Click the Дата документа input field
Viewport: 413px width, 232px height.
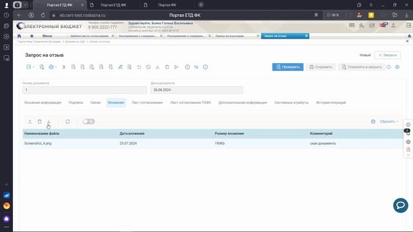click(197, 90)
